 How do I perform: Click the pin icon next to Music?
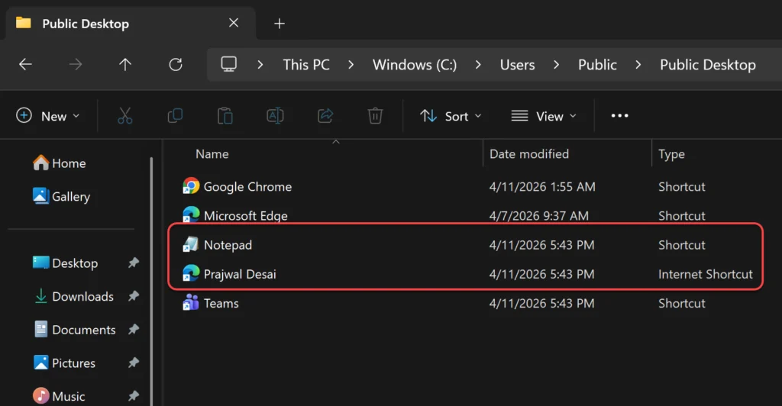click(133, 396)
